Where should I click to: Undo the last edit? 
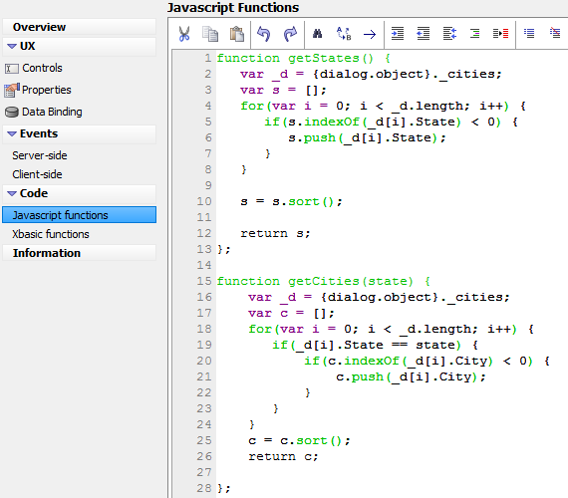263,34
